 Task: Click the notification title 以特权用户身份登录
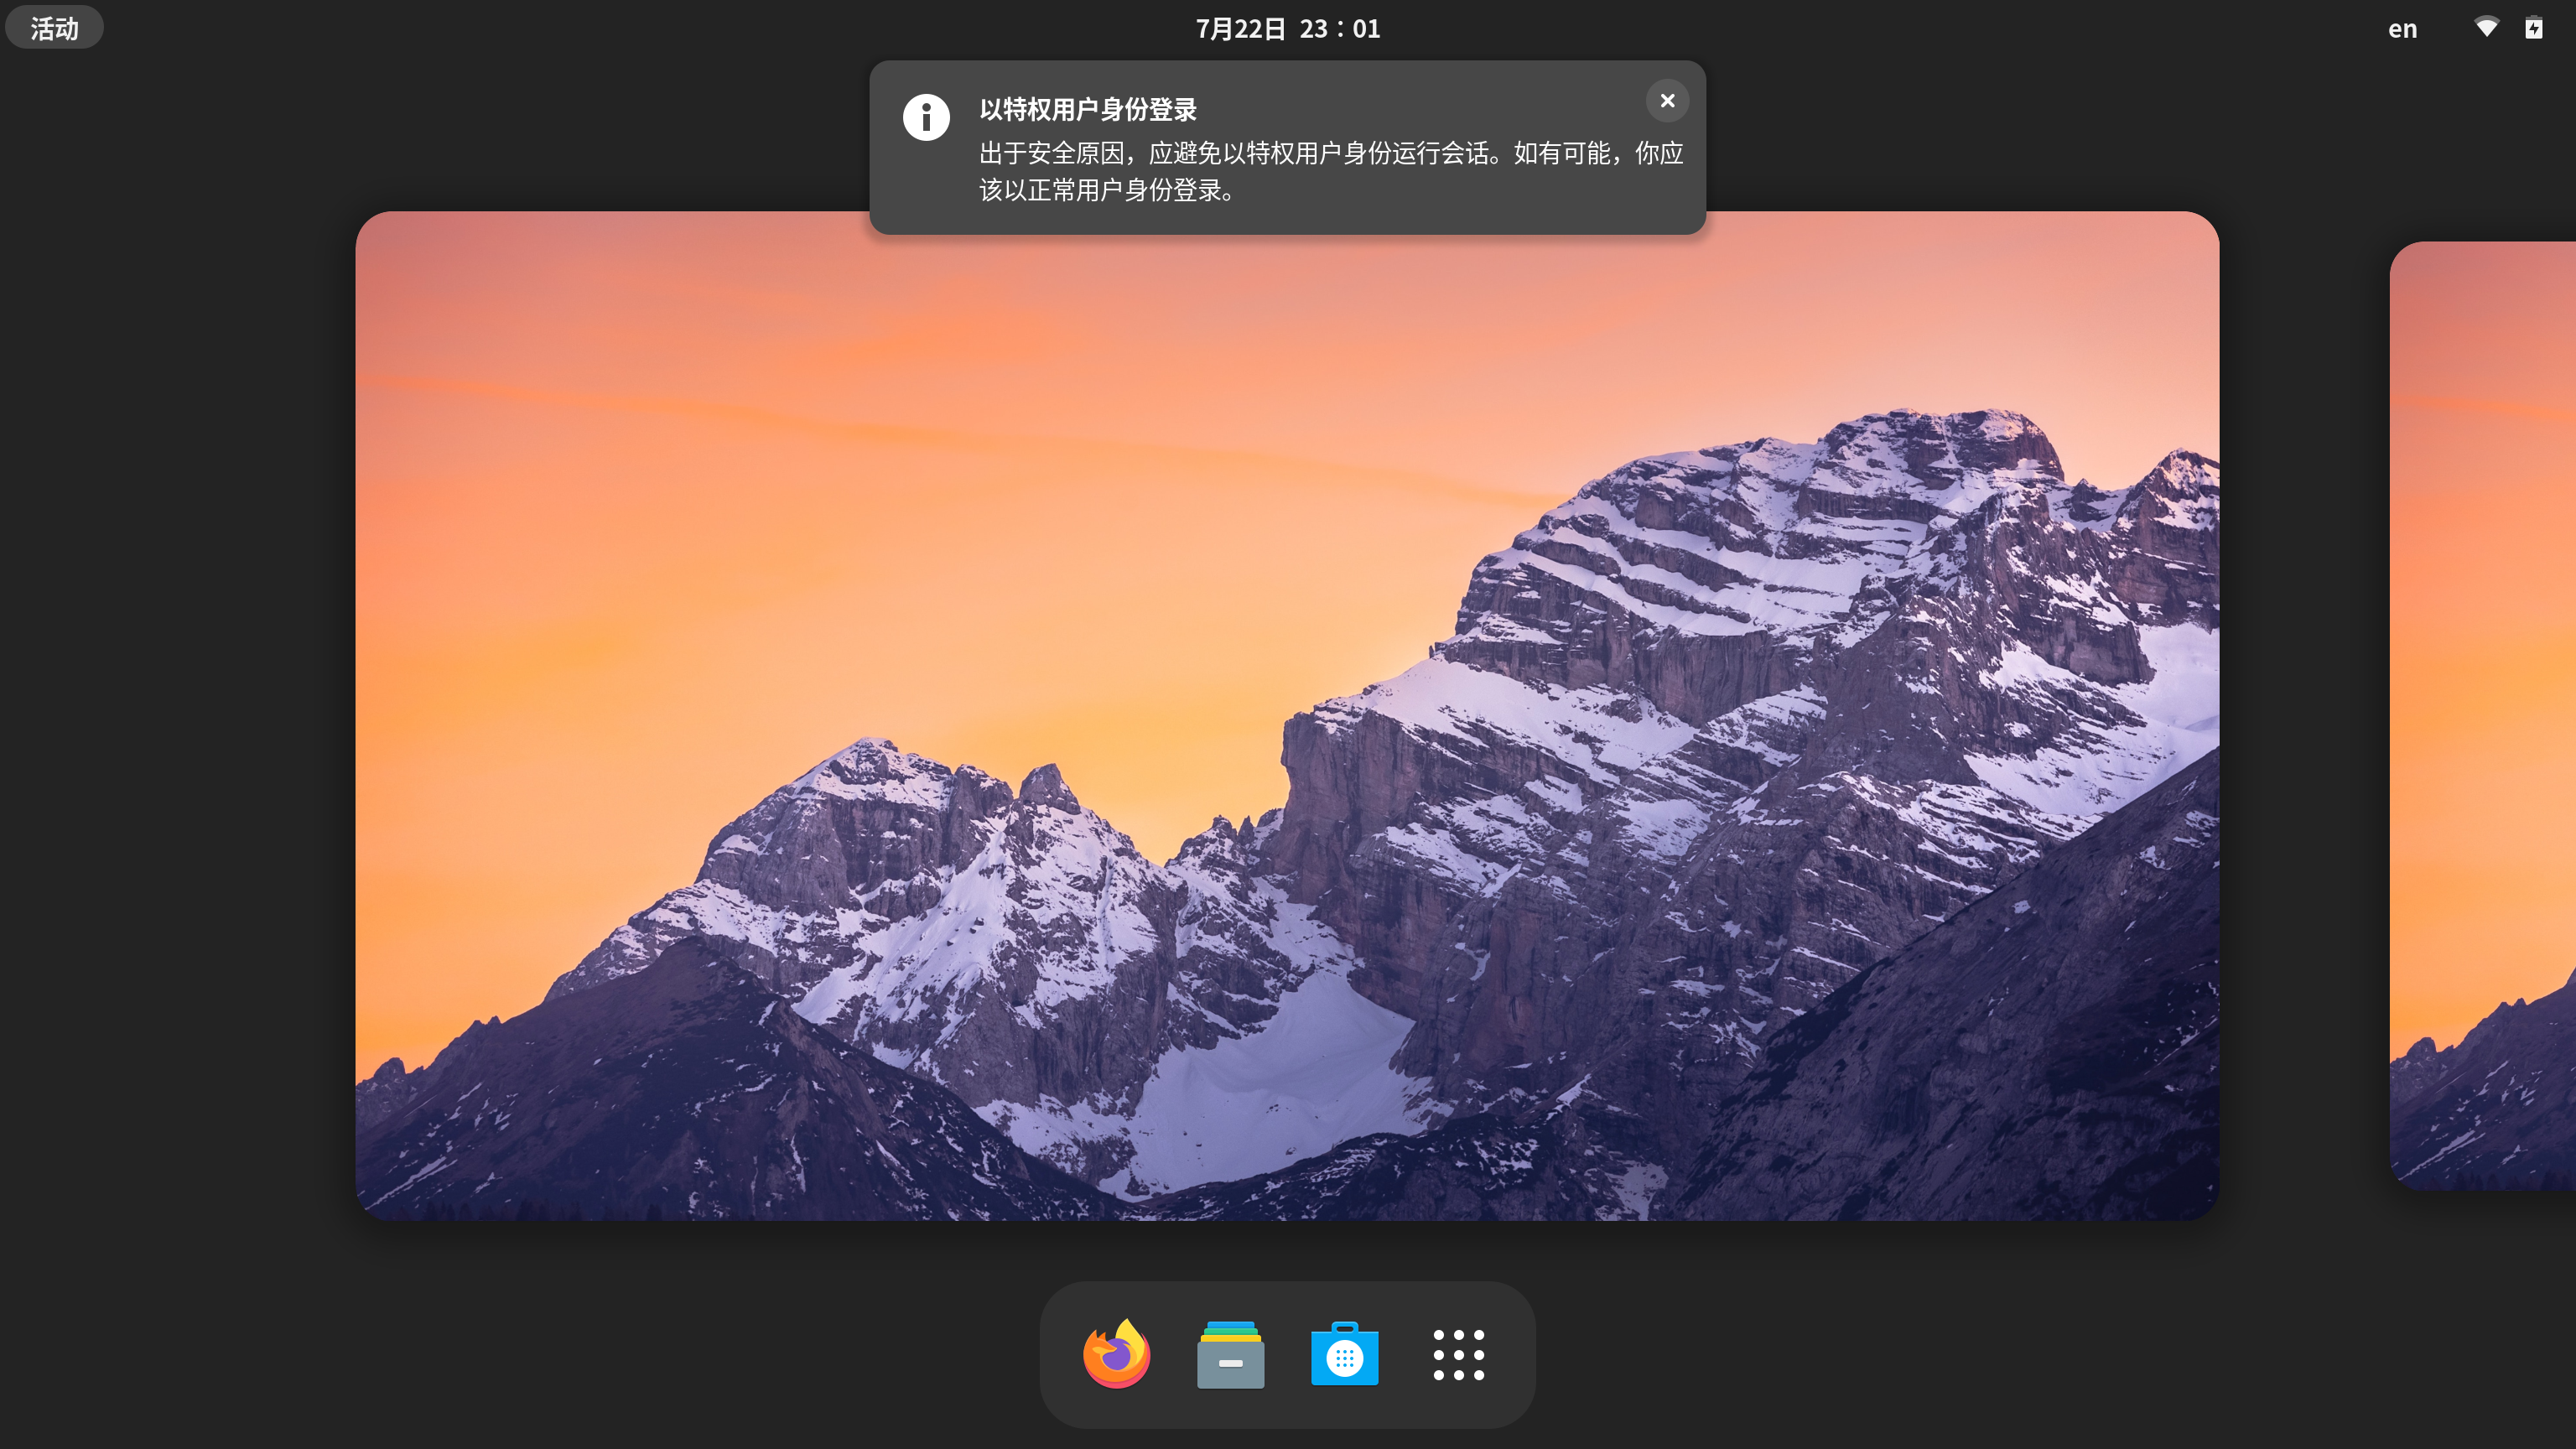point(1088,109)
